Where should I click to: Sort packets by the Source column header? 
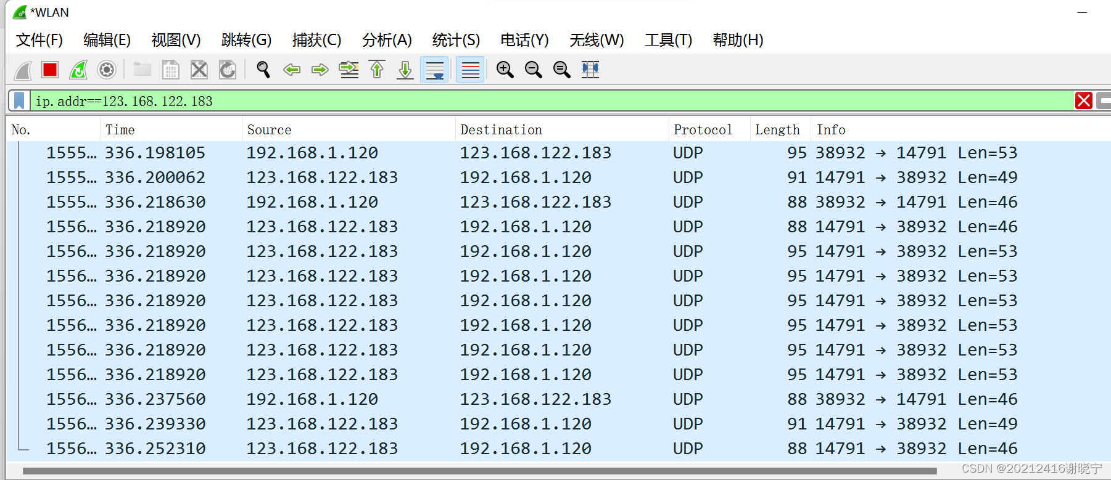click(x=349, y=129)
